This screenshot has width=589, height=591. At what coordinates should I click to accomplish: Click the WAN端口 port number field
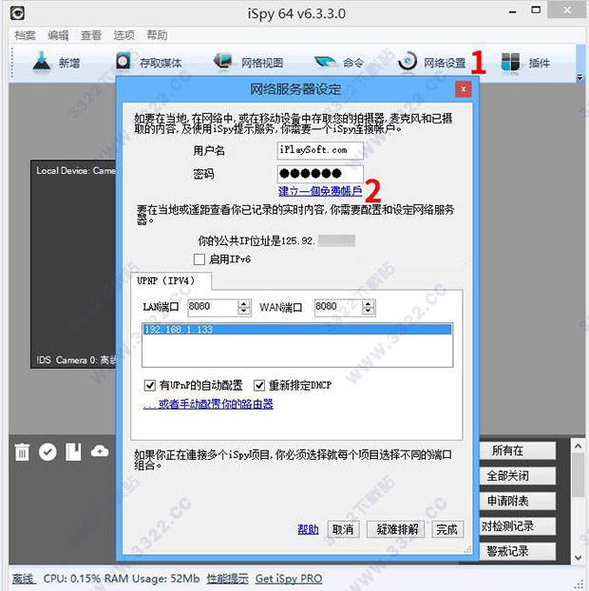coord(338,308)
